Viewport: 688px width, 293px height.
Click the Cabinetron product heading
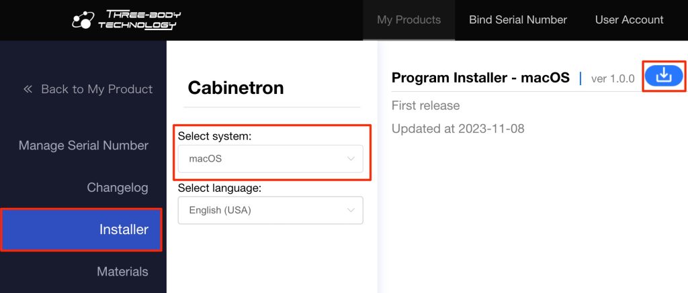tap(235, 88)
